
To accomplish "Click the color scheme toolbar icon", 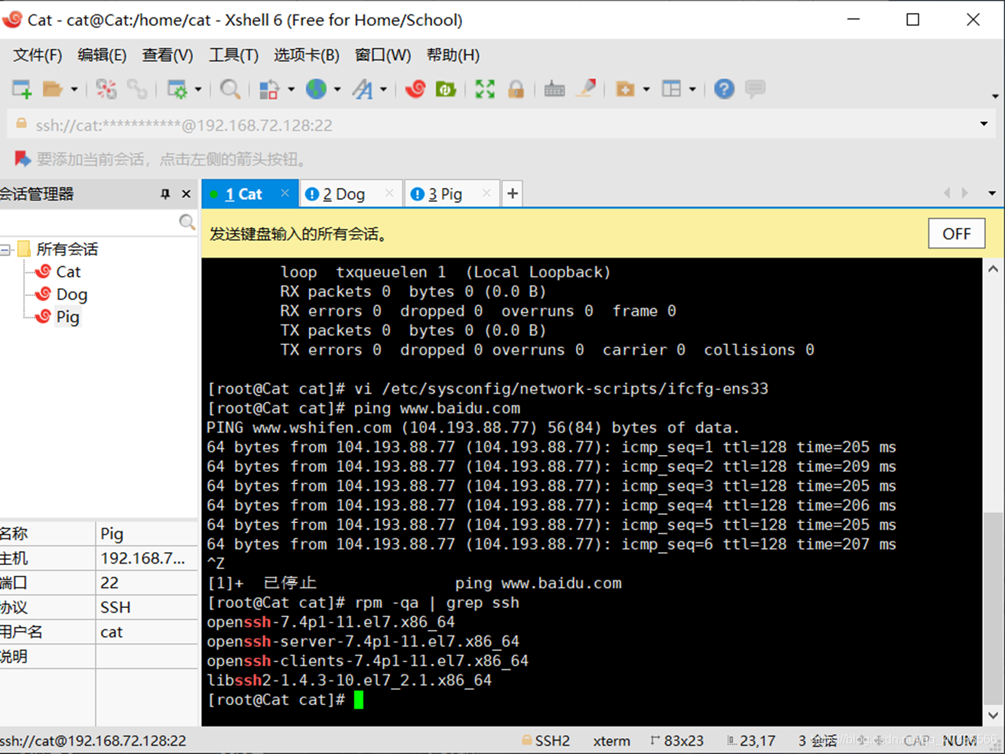I will coord(269,89).
